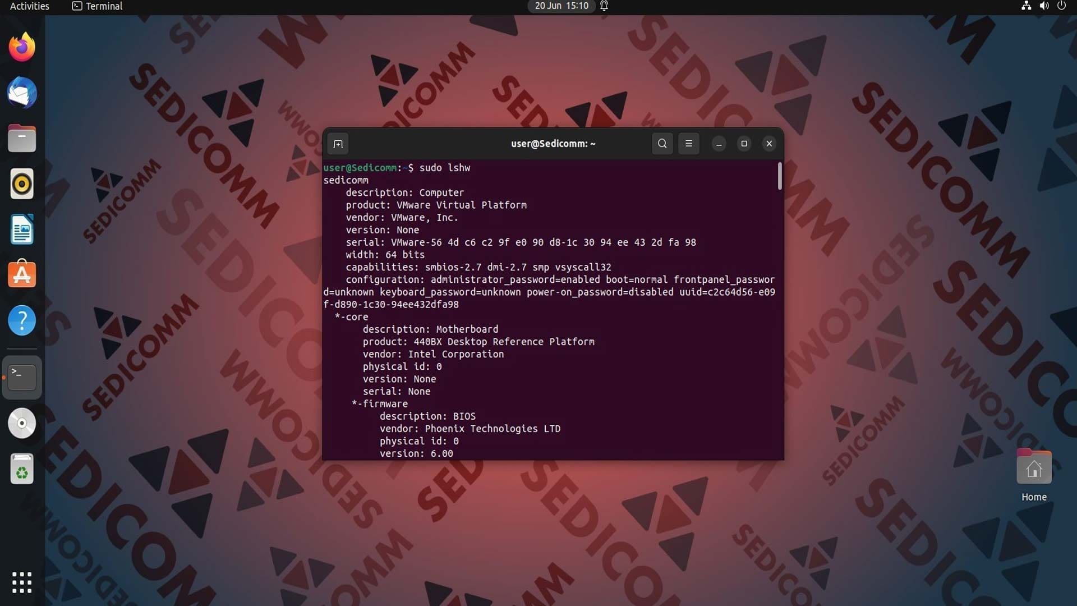Launch LibreOffice Writer from the dock

[22, 229]
